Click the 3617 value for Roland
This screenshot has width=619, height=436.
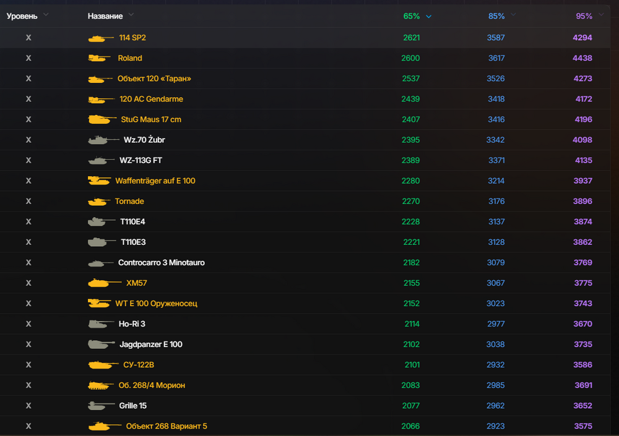pyautogui.click(x=496, y=58)
